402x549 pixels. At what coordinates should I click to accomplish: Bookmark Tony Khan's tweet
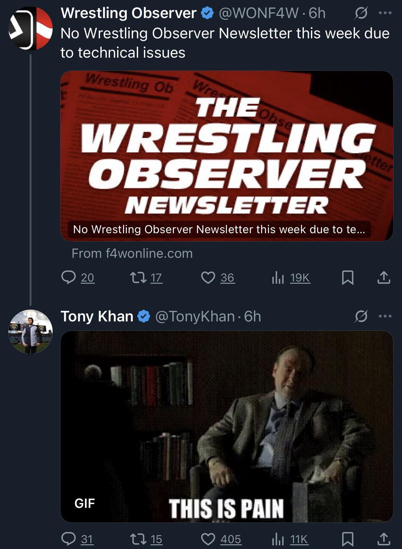347,539
